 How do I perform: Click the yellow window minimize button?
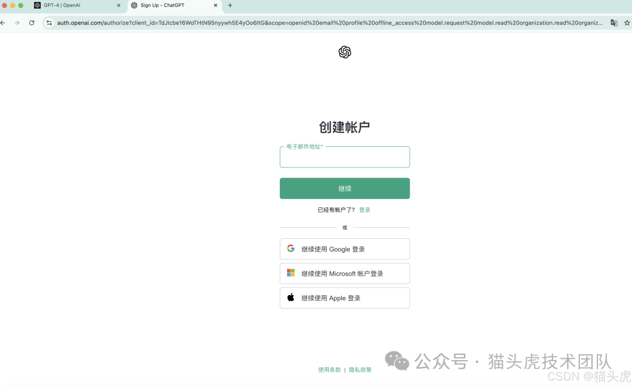12,5
